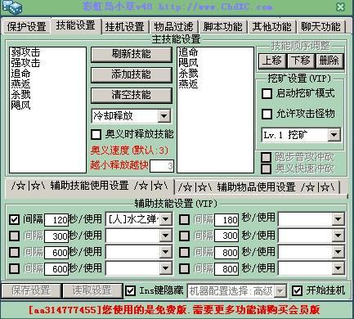
Task: Select 燕返 in the right skill list
Action: 188,84
